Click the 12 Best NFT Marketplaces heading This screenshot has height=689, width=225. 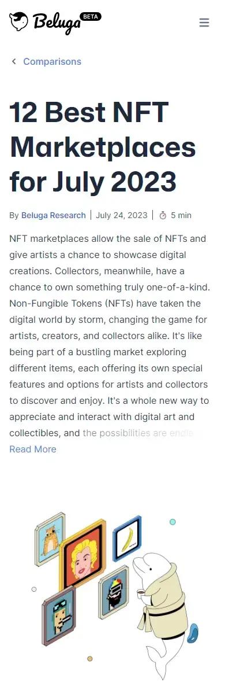coord(103,146)
